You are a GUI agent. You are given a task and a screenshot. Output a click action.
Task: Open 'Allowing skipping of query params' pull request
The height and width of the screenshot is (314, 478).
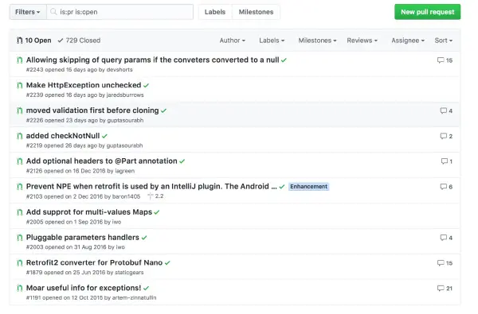coord(152,60)
